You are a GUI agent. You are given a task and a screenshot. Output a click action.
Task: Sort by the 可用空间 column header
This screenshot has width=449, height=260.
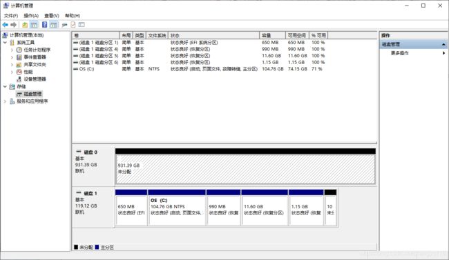[x=297, y=35]
